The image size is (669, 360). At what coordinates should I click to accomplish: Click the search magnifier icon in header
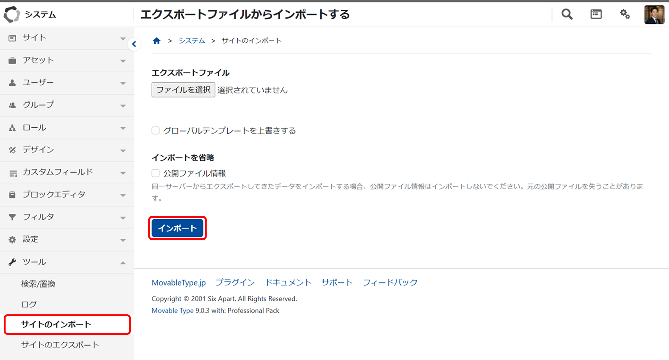click(567, 14)
